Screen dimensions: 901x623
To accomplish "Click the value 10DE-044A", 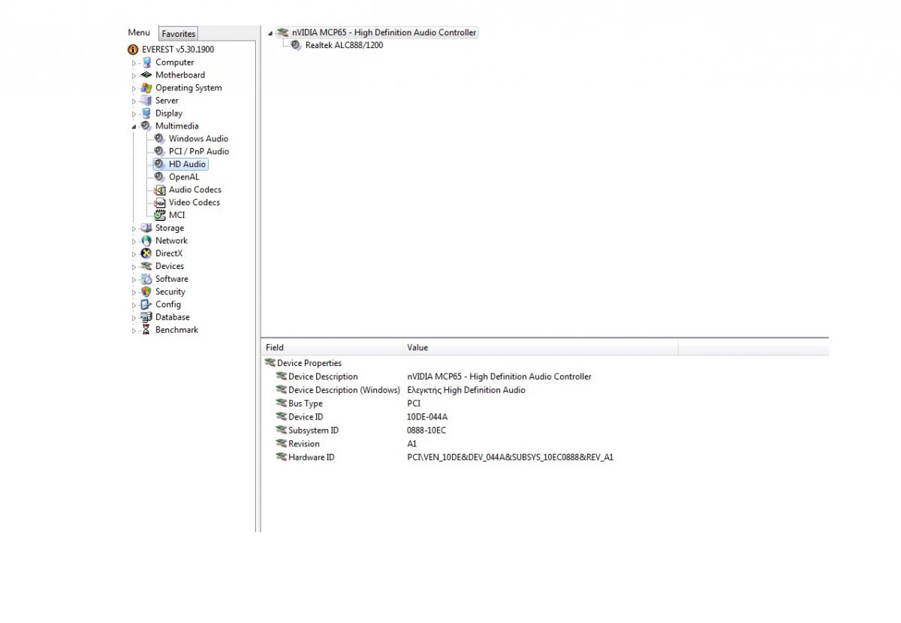I will point(427,417).
